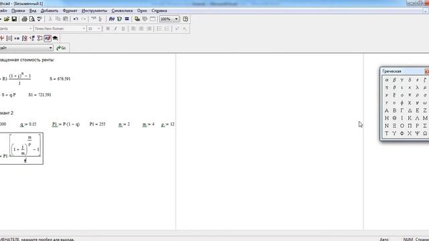429x241 pixels.
Task: Insert capital Phi from Greek palette
Action: tap(402, 133)
